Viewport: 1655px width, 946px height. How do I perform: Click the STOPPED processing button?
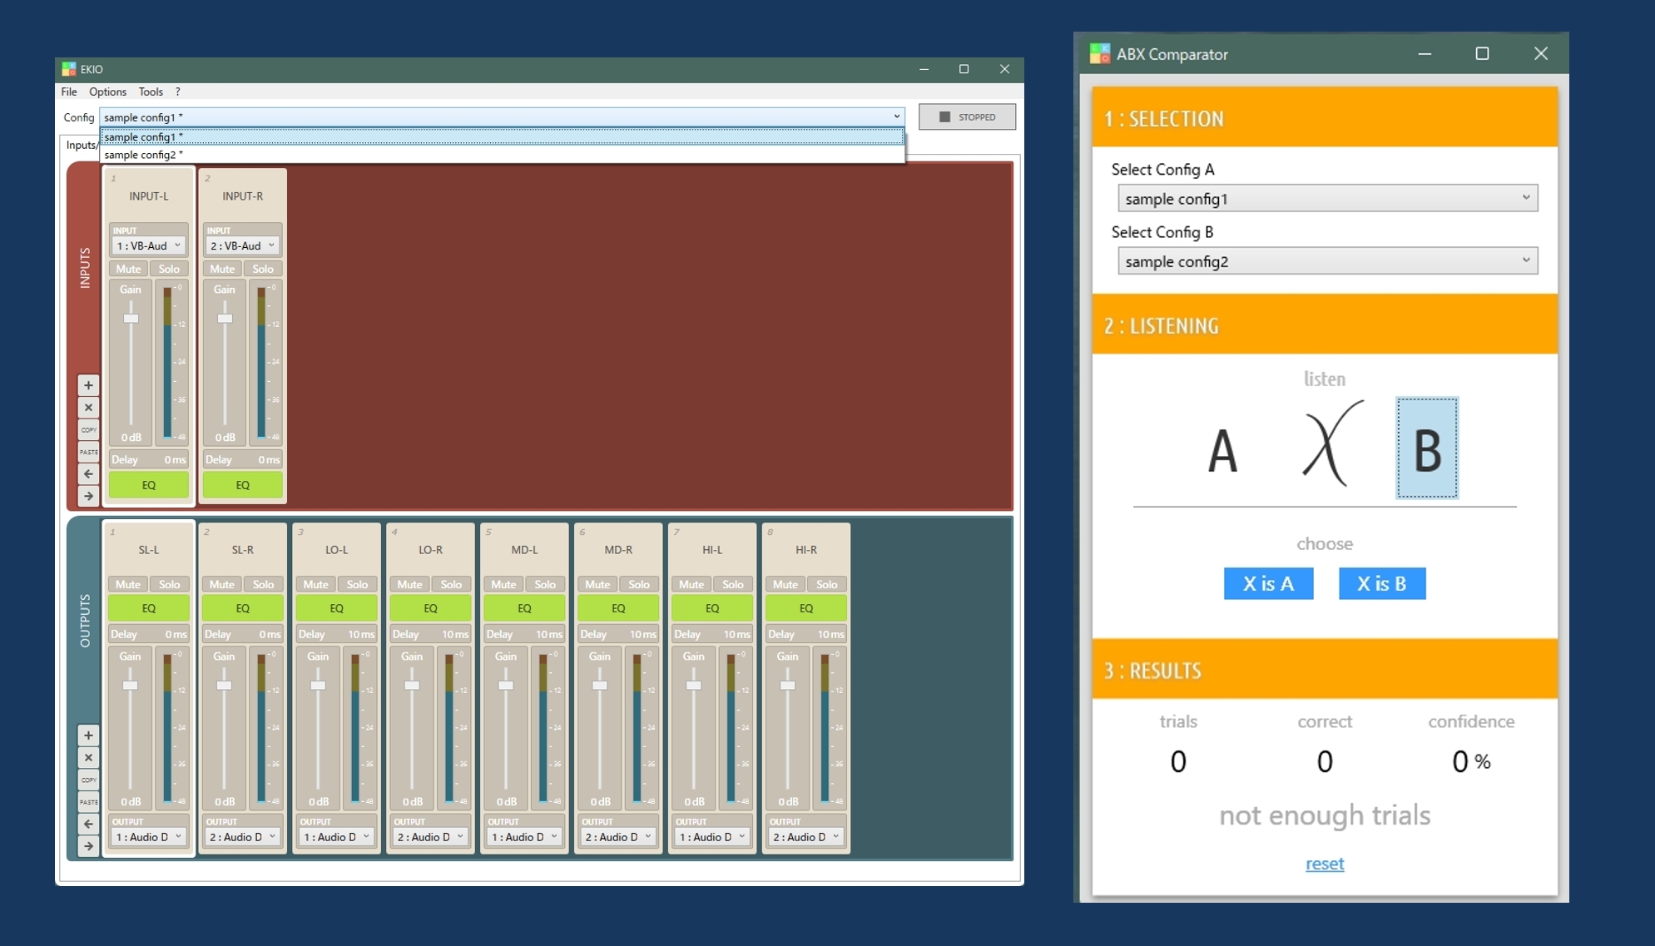967,116
